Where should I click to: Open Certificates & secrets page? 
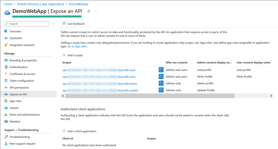pyautogui.click(x=22, y=74)
